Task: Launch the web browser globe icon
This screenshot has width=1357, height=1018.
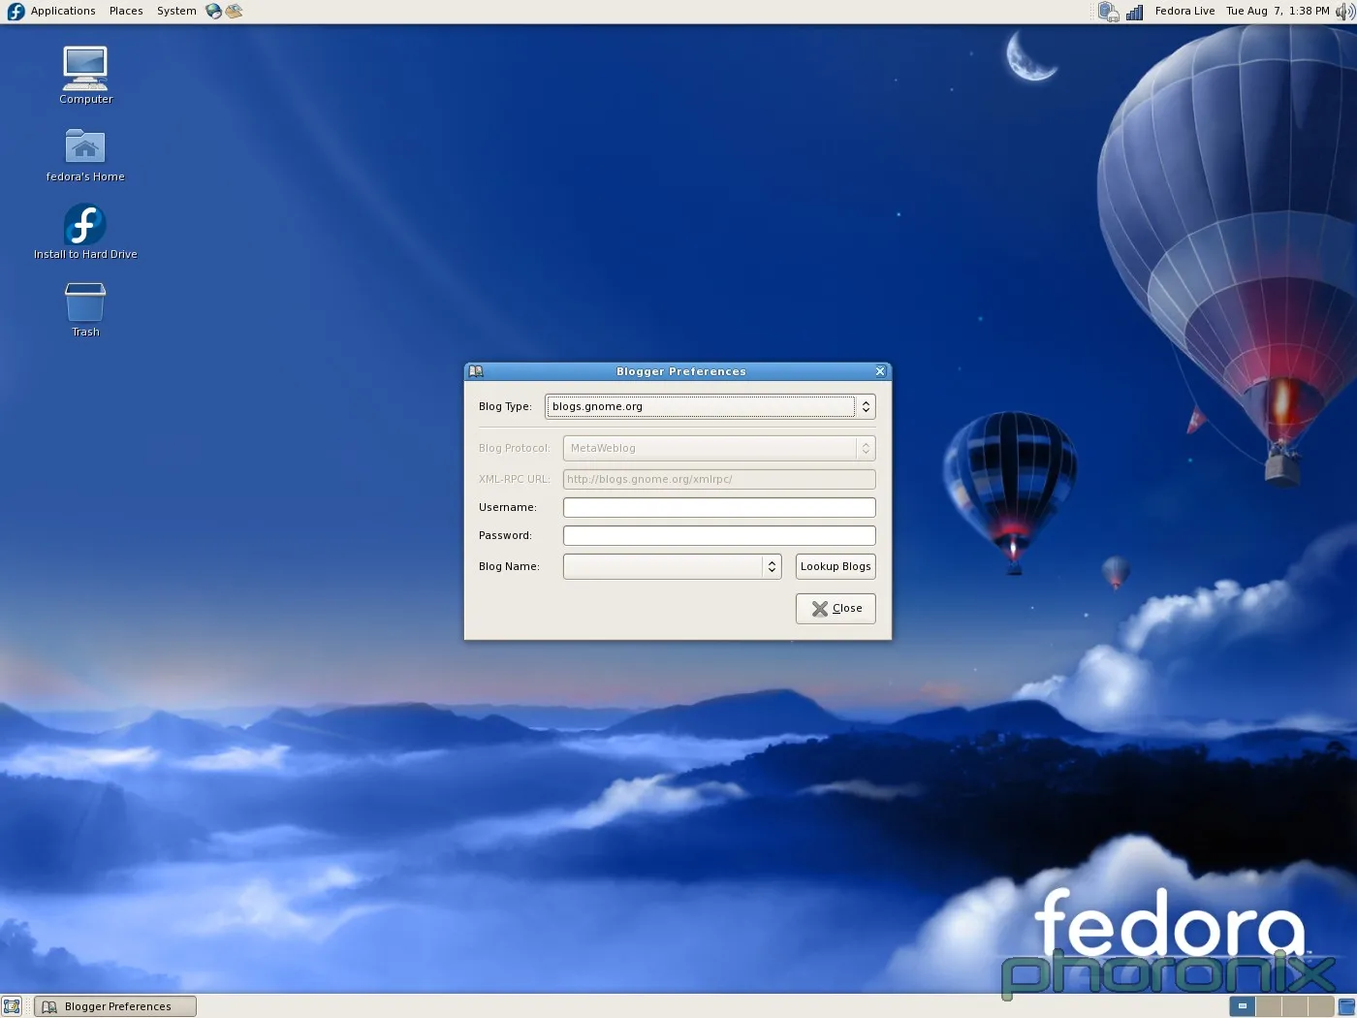Action: pyautogui.click(x=213, y=12)
